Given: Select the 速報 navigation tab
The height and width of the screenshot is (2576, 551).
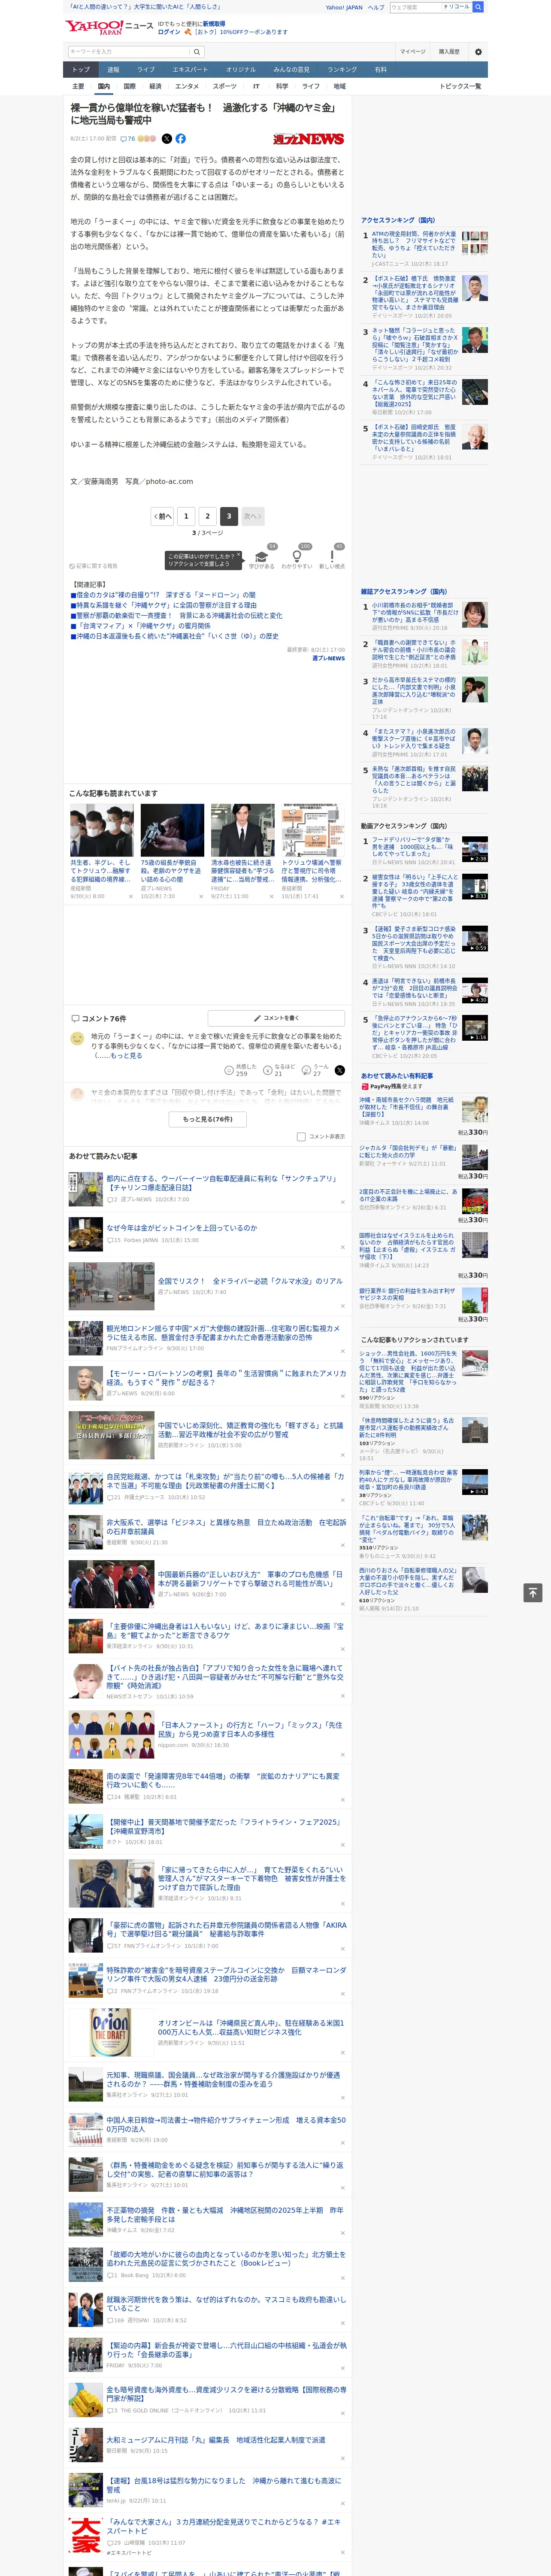Looking at the screenshot, I should click(113, 70).
